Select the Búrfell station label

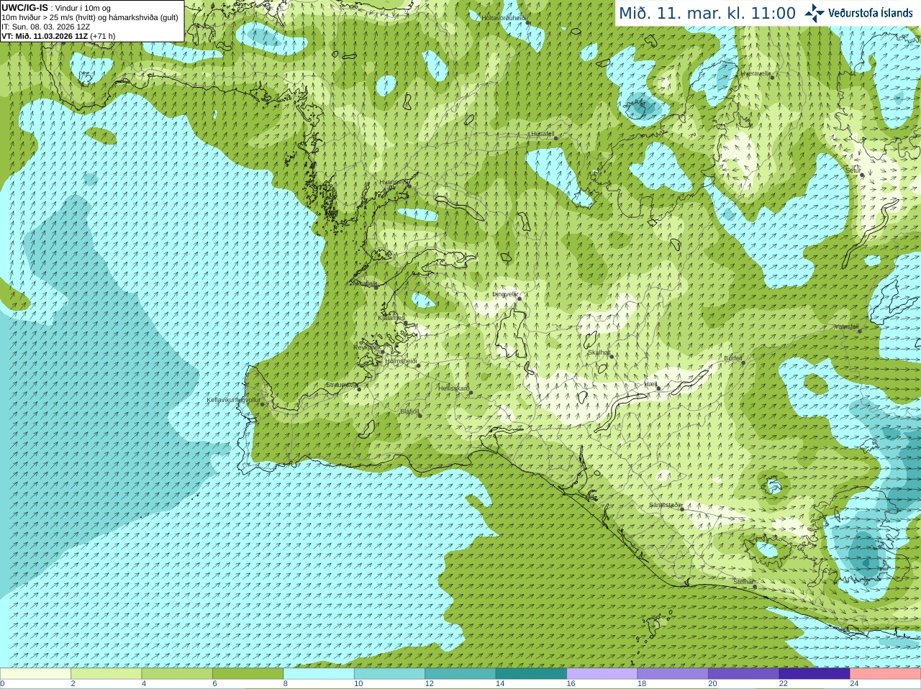click(732, 357)
